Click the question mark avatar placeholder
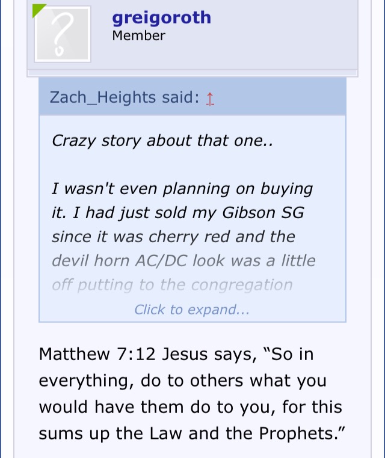Viewport: 385px width, 458px height. (63, 34)
